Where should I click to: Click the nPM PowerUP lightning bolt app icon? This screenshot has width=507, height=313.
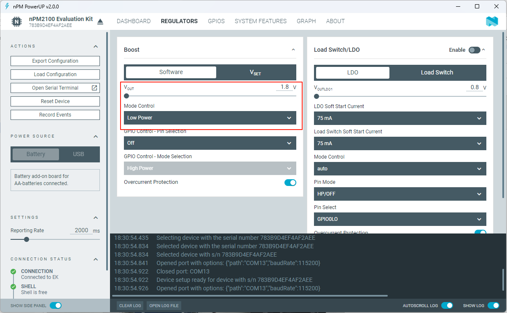point(7,6)
